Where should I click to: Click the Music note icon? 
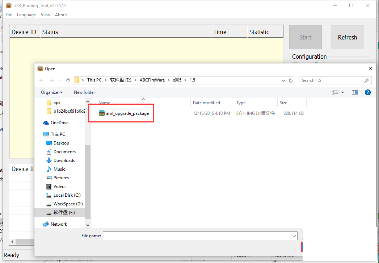49,169
